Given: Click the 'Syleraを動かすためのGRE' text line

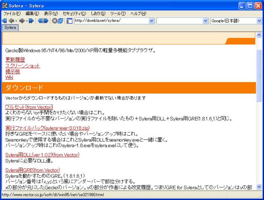Looking at the screenshot, I should point(45,176).
